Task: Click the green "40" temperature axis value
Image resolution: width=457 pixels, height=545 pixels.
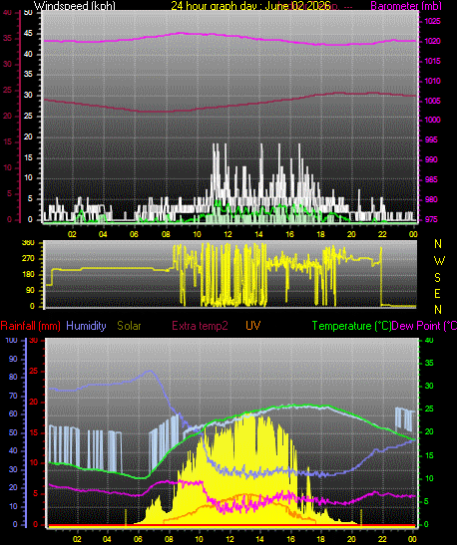Action: coord(429,341)
